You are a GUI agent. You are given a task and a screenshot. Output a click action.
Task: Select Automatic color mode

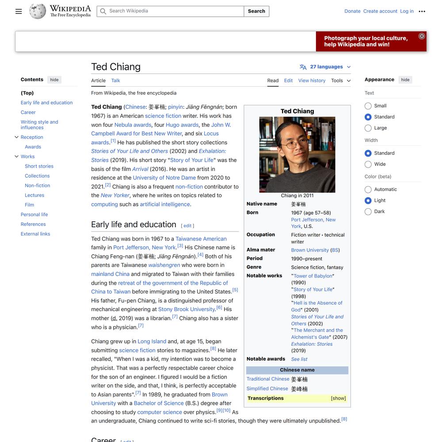point(368,190)
